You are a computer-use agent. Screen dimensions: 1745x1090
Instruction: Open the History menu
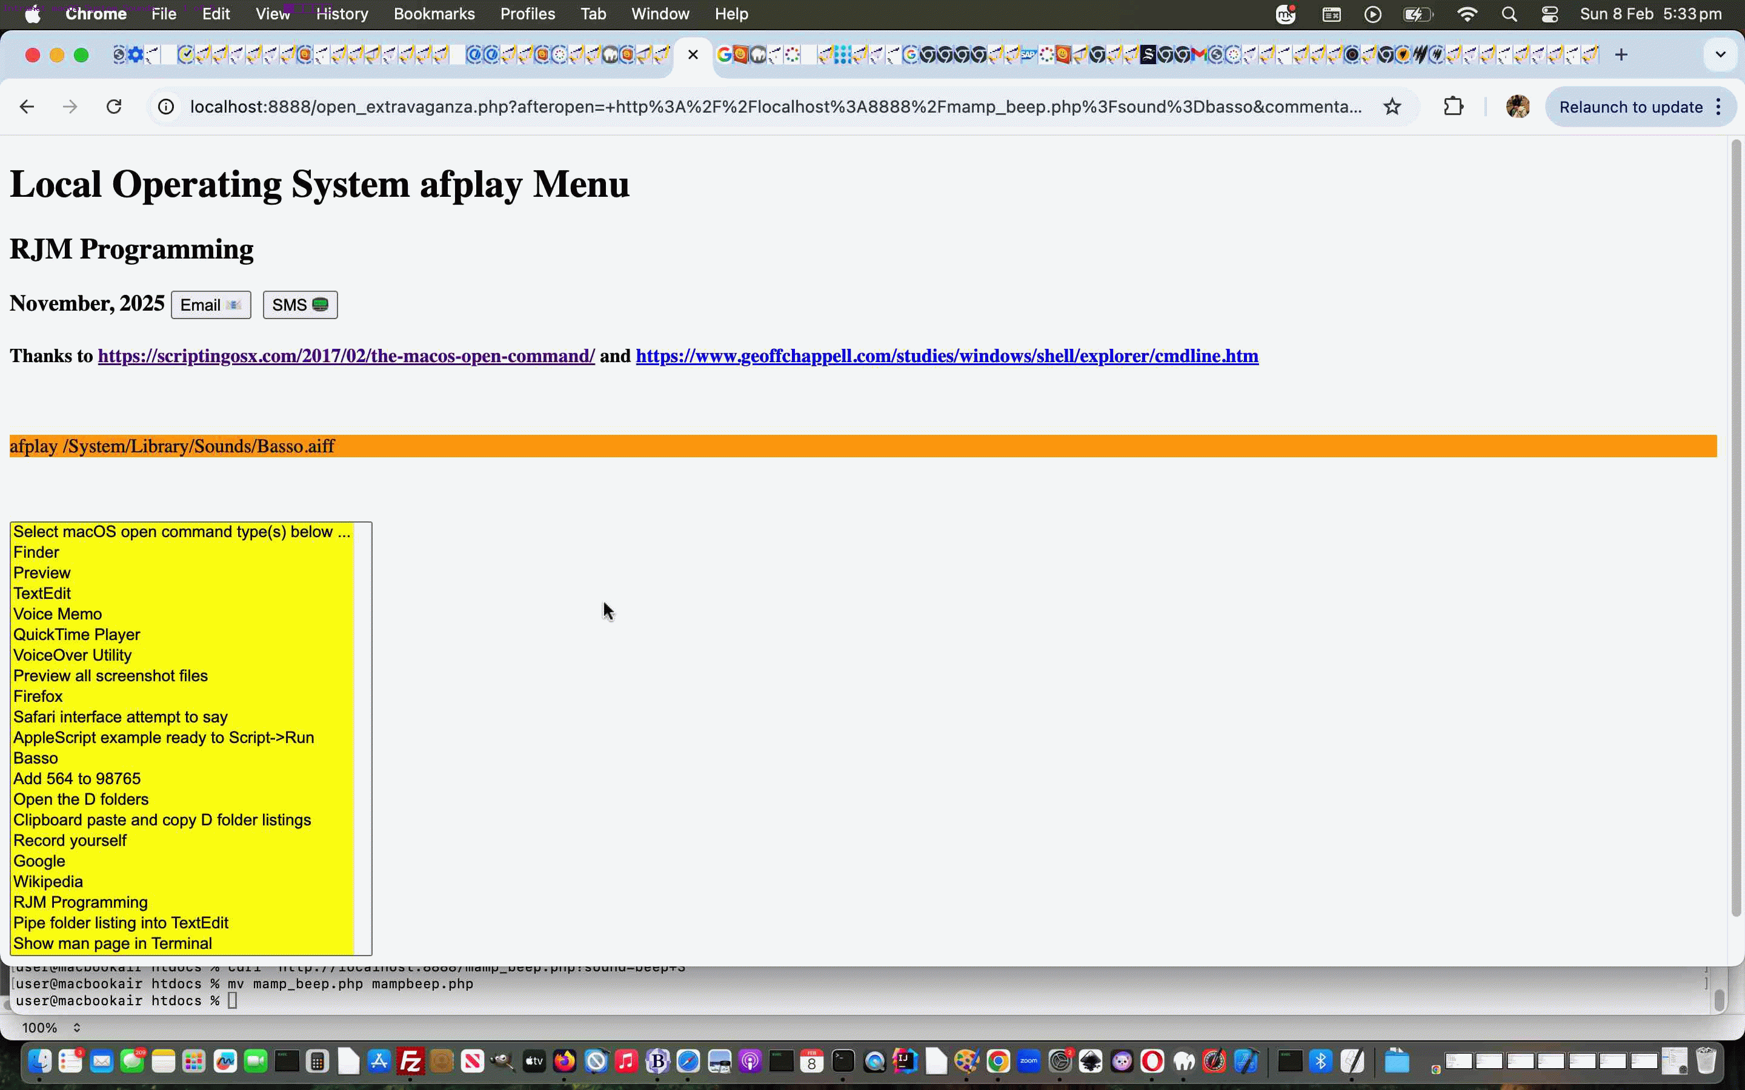pyautogui.click(x=342, y=14)
